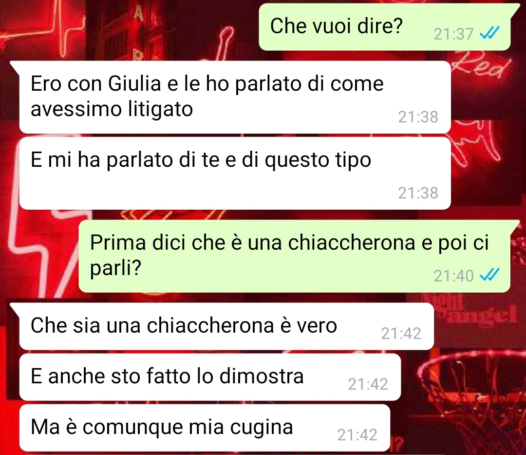Click the 21:42 timestamp beside 'è vero'
This screenshot has width=526, height=455.
pos(401,334)
